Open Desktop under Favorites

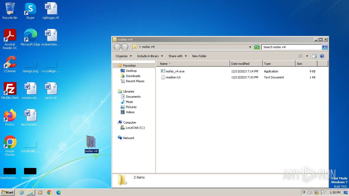point(131,71)
